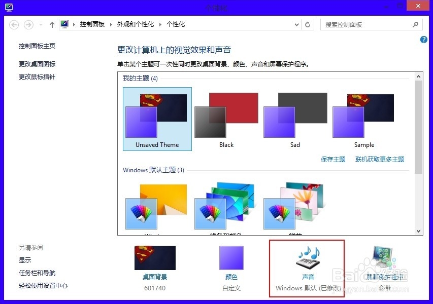
Task: Open 更改鼠标指针 settings
Action: [x=37, y=77]
